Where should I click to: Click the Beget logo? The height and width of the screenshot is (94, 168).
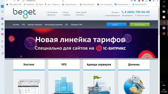tap(24, 13)
